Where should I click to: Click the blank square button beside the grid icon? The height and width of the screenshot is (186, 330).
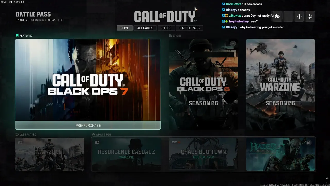pyautogui.click(x=288, y=16)
